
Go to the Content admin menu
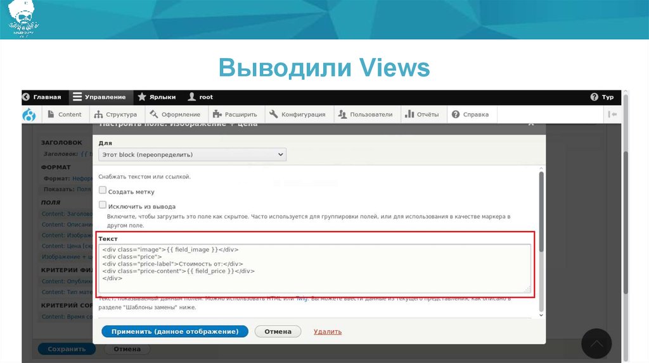tap(65, 114)
